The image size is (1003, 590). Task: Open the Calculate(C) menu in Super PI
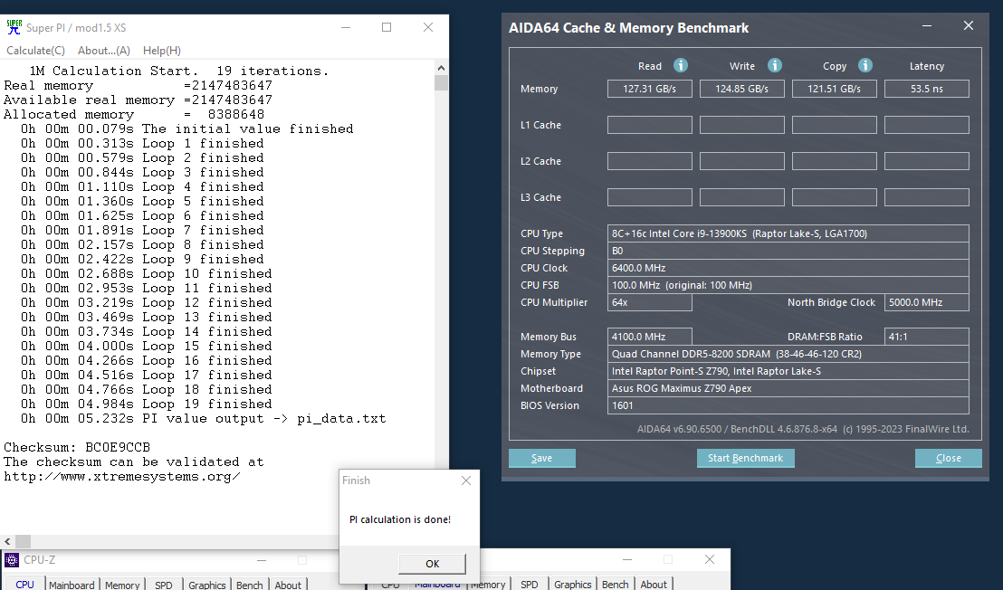coord(36,51)
